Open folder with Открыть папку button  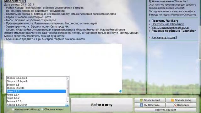pos(181,100)
